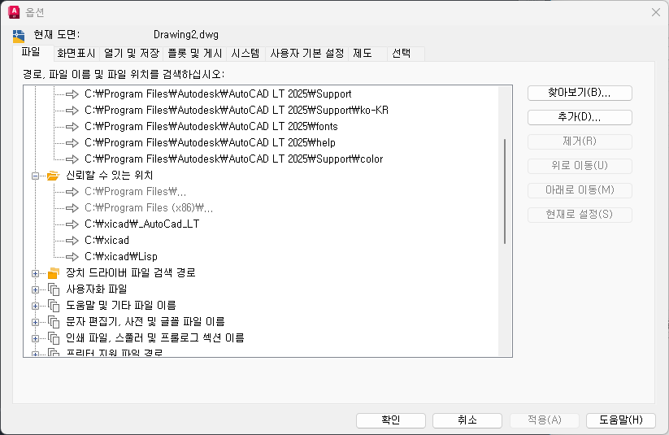Screen dimensions: 669x435
Task: Click the 제거(R) button
Action: [580, 141]
